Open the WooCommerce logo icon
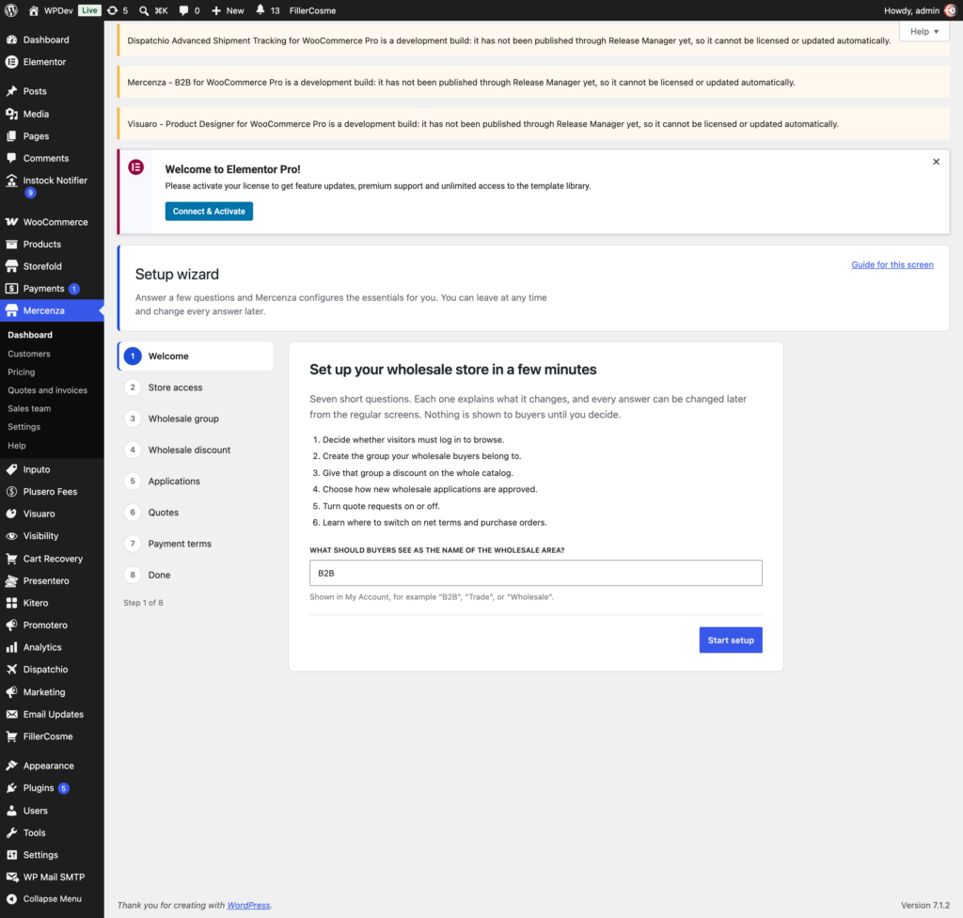Viewport: 963px width, 918px height. [11, 222]
